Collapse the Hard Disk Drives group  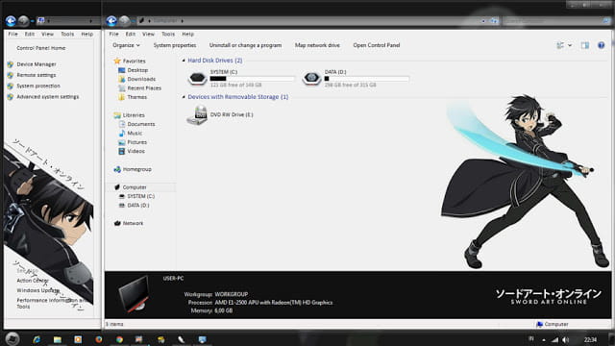(184, 61)
